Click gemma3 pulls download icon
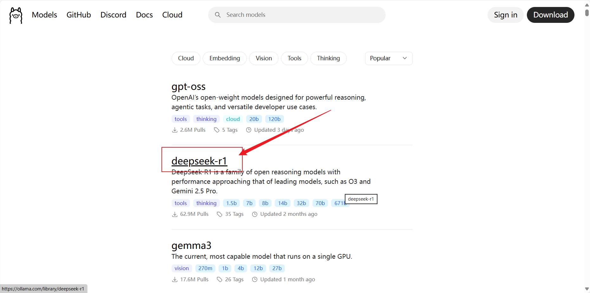The width and height of the screenshot is (590, 293). (x=174, y=279)
